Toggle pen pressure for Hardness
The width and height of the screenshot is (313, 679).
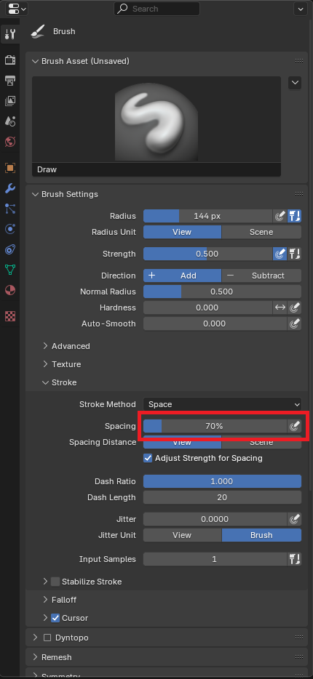pos(294,308)
